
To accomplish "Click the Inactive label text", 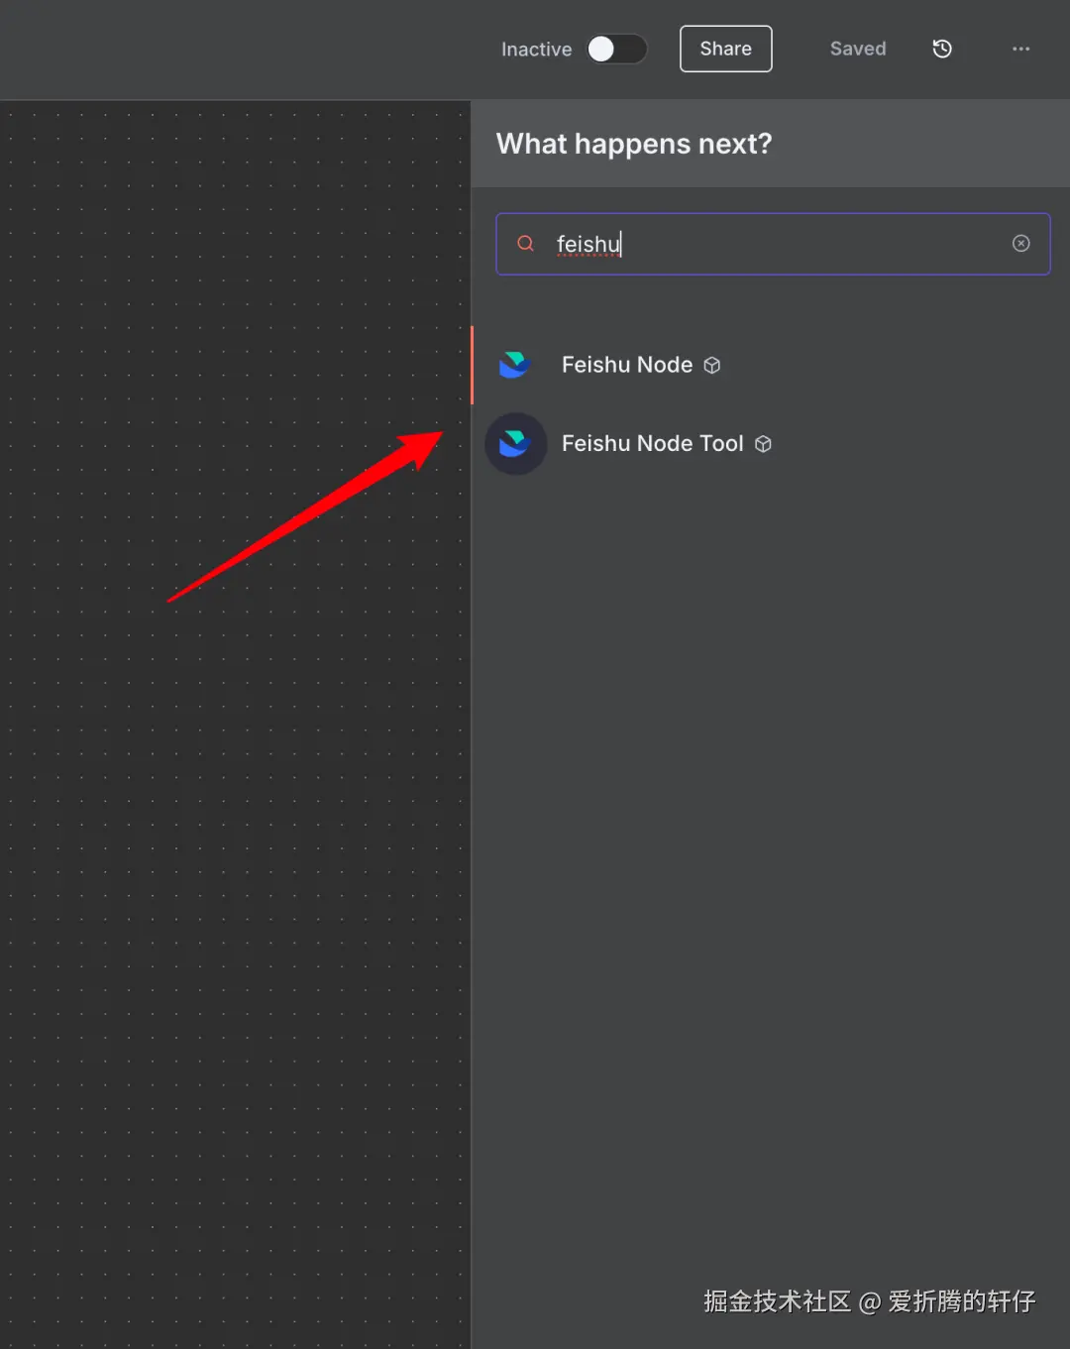I will [x=536, y=50].
